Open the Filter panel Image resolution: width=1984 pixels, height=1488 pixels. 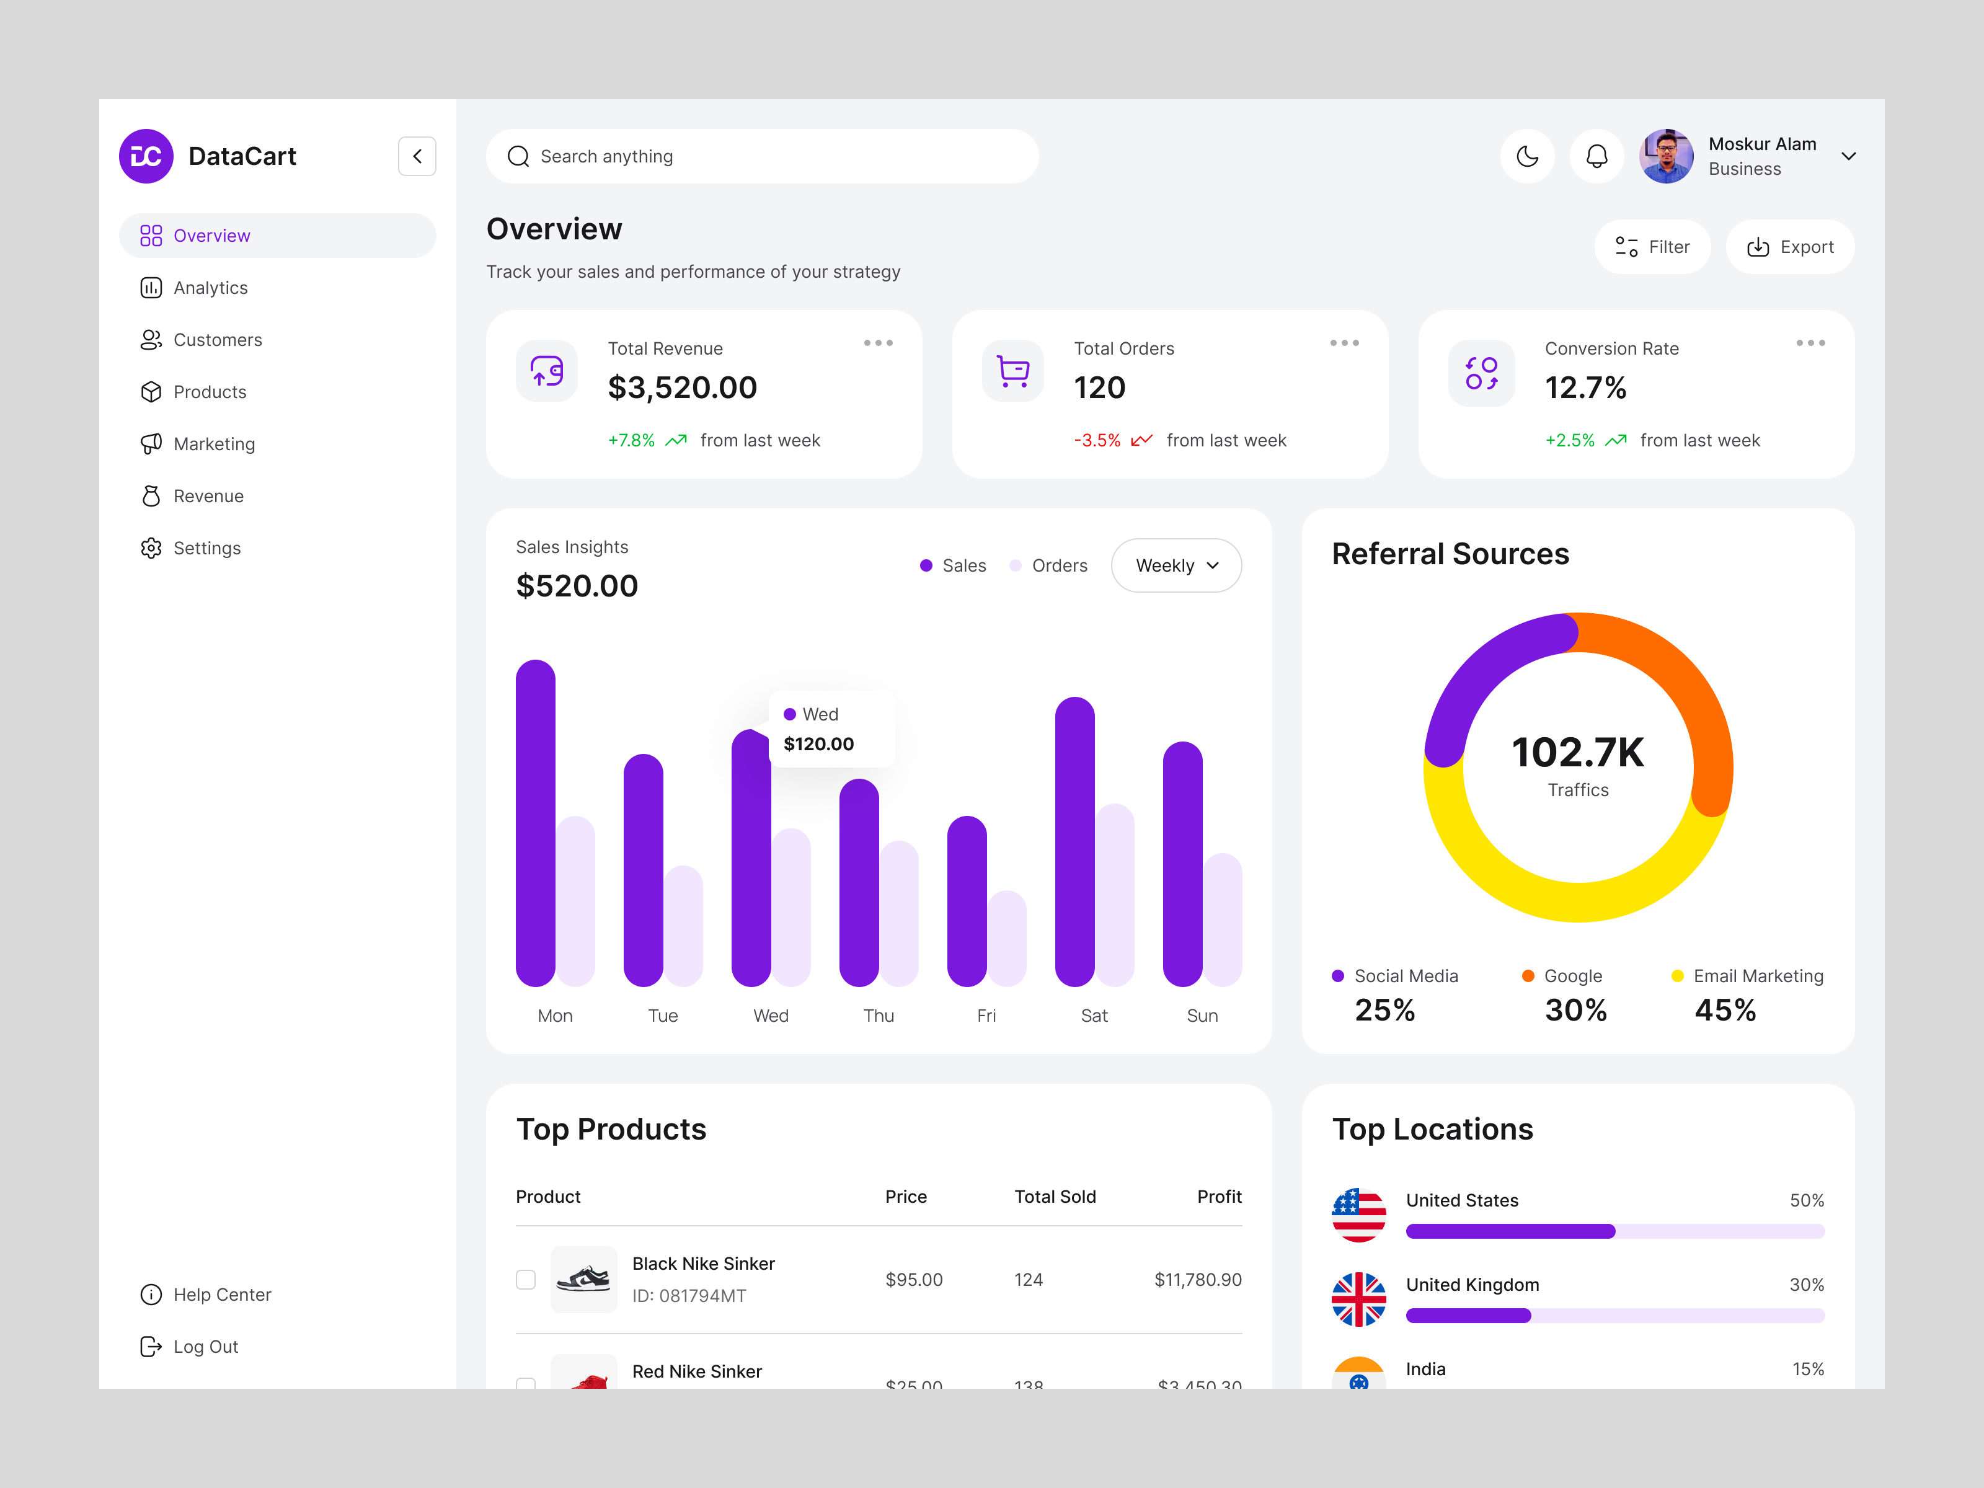point(1652,246)
